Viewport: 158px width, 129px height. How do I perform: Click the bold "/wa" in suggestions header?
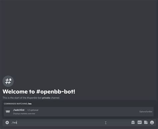point(30,104)
